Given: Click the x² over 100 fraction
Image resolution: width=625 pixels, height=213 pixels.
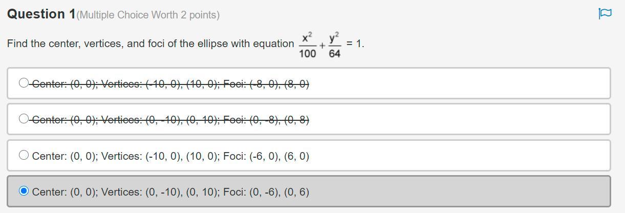Looking at the screenshot, I should pos(307,45).
